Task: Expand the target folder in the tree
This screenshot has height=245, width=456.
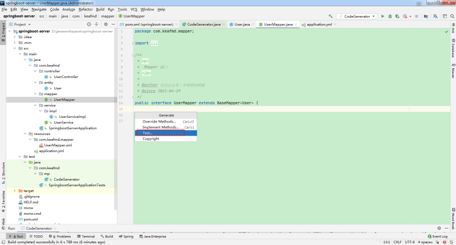Action: (x=14, y=190)
